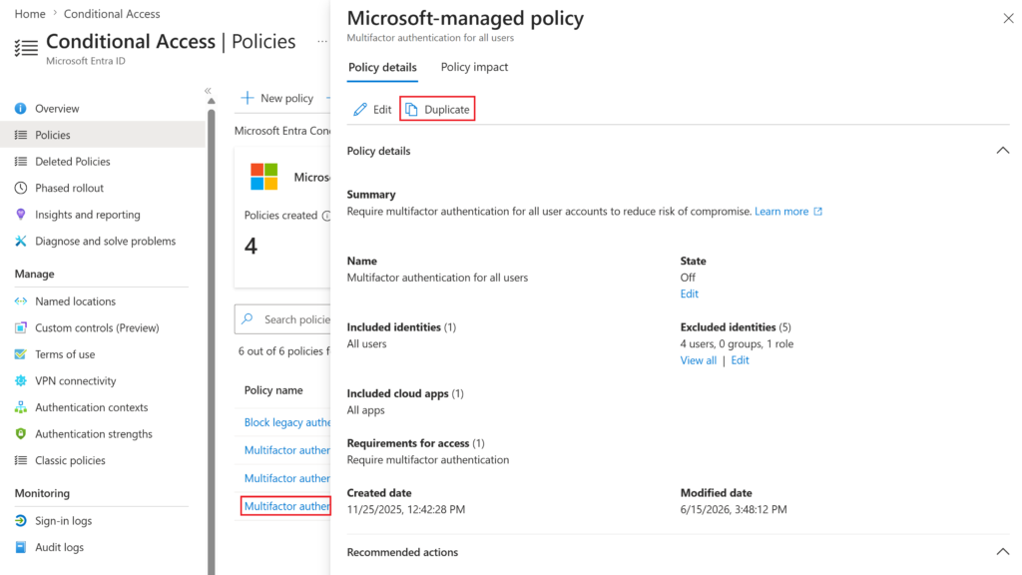Screen dimensions: 1022x575
Task: Click the Authentication contexts icon
Action: coord(21,407)
